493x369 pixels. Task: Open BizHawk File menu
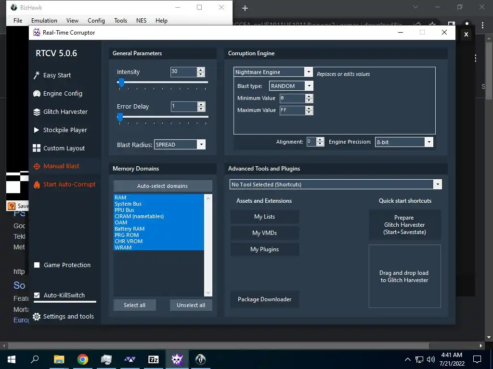point(18,20)
